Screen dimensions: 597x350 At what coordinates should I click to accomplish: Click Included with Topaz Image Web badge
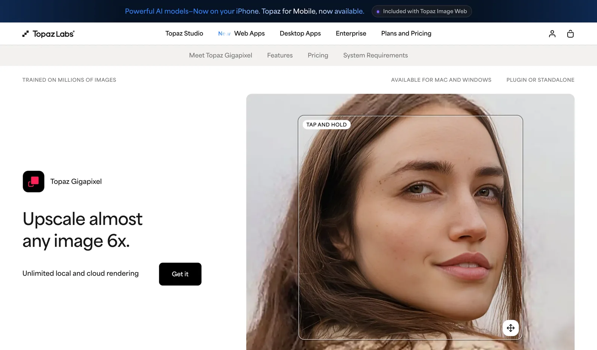(x=422, y=11)
